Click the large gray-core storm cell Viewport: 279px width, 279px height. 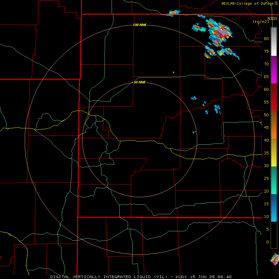click(x=219, y=32)
